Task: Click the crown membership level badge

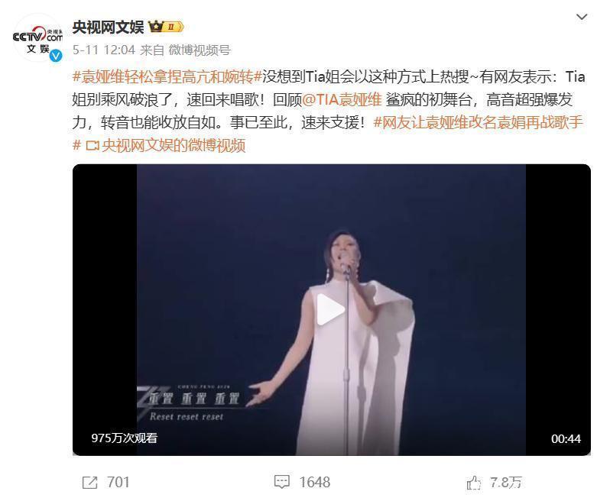Action: pos(166,27)
